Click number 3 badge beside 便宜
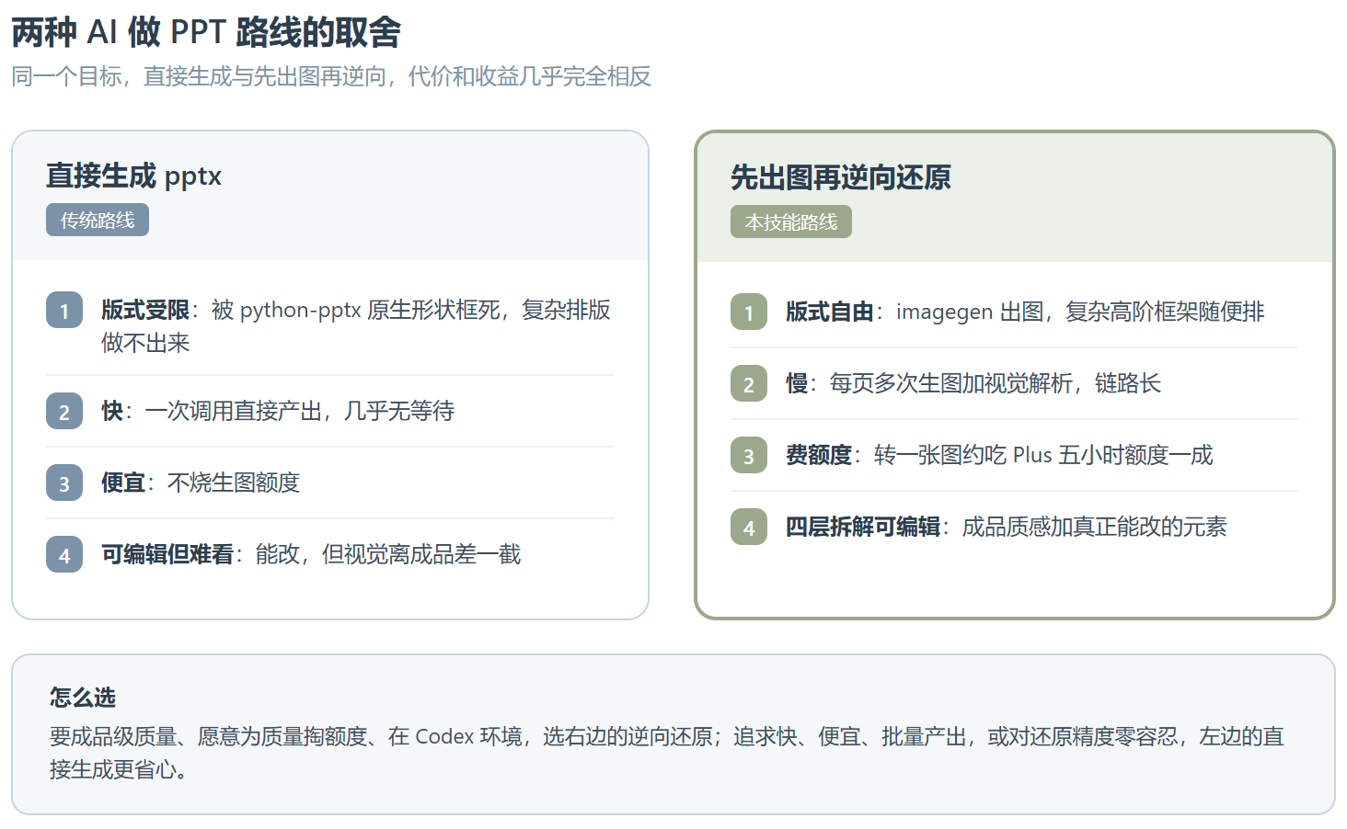 (64, 483)
